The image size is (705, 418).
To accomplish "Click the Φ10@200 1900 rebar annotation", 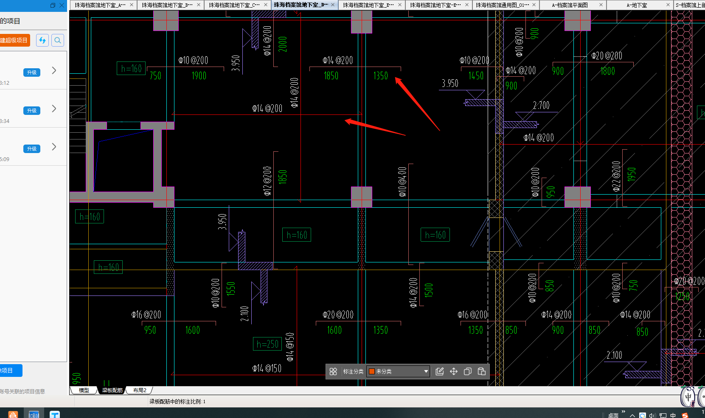I will 194,68.
